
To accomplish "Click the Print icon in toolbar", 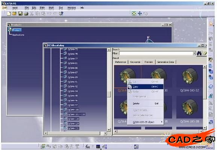I will pyautogui.click(x=26, y=13).
